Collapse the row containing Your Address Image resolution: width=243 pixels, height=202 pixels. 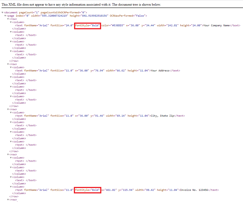coord(8,64)
